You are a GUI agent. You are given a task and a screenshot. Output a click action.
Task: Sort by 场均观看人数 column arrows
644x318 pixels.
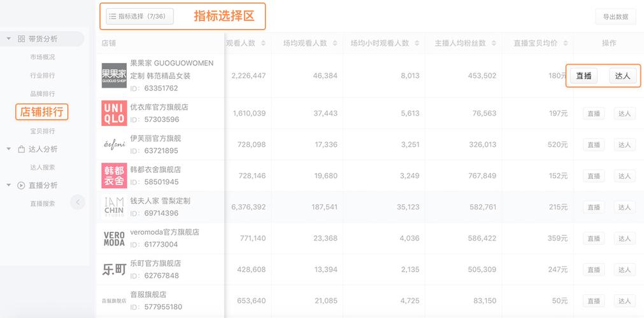[x=335, y=43]
